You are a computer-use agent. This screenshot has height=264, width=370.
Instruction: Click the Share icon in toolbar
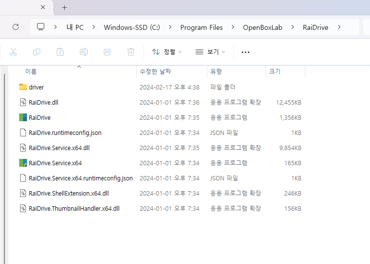point(107,52)
